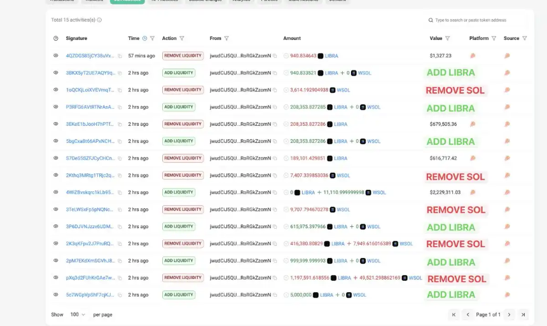Go to next page arrow
The image size is (547, 326).
[509, 315]
